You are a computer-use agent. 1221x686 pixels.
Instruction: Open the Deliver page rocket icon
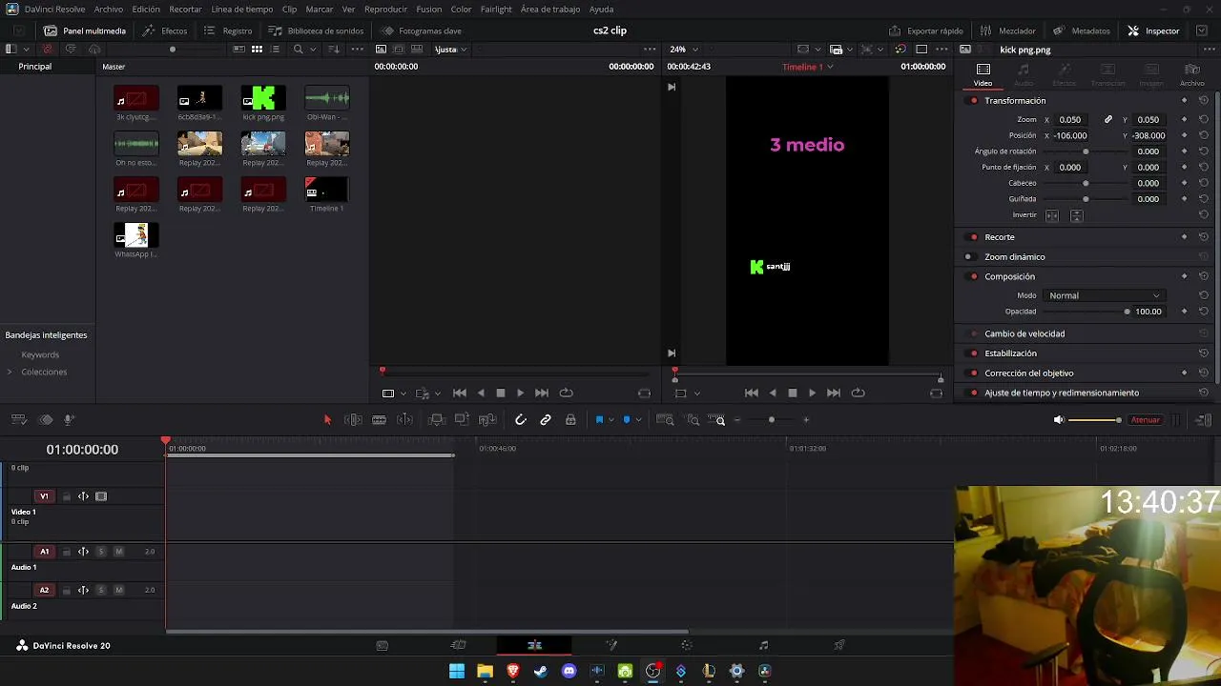[x=839, y=645]
